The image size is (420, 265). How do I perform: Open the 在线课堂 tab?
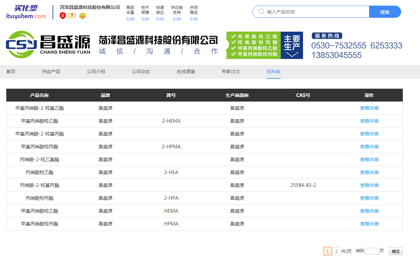[x=186, y=72]
